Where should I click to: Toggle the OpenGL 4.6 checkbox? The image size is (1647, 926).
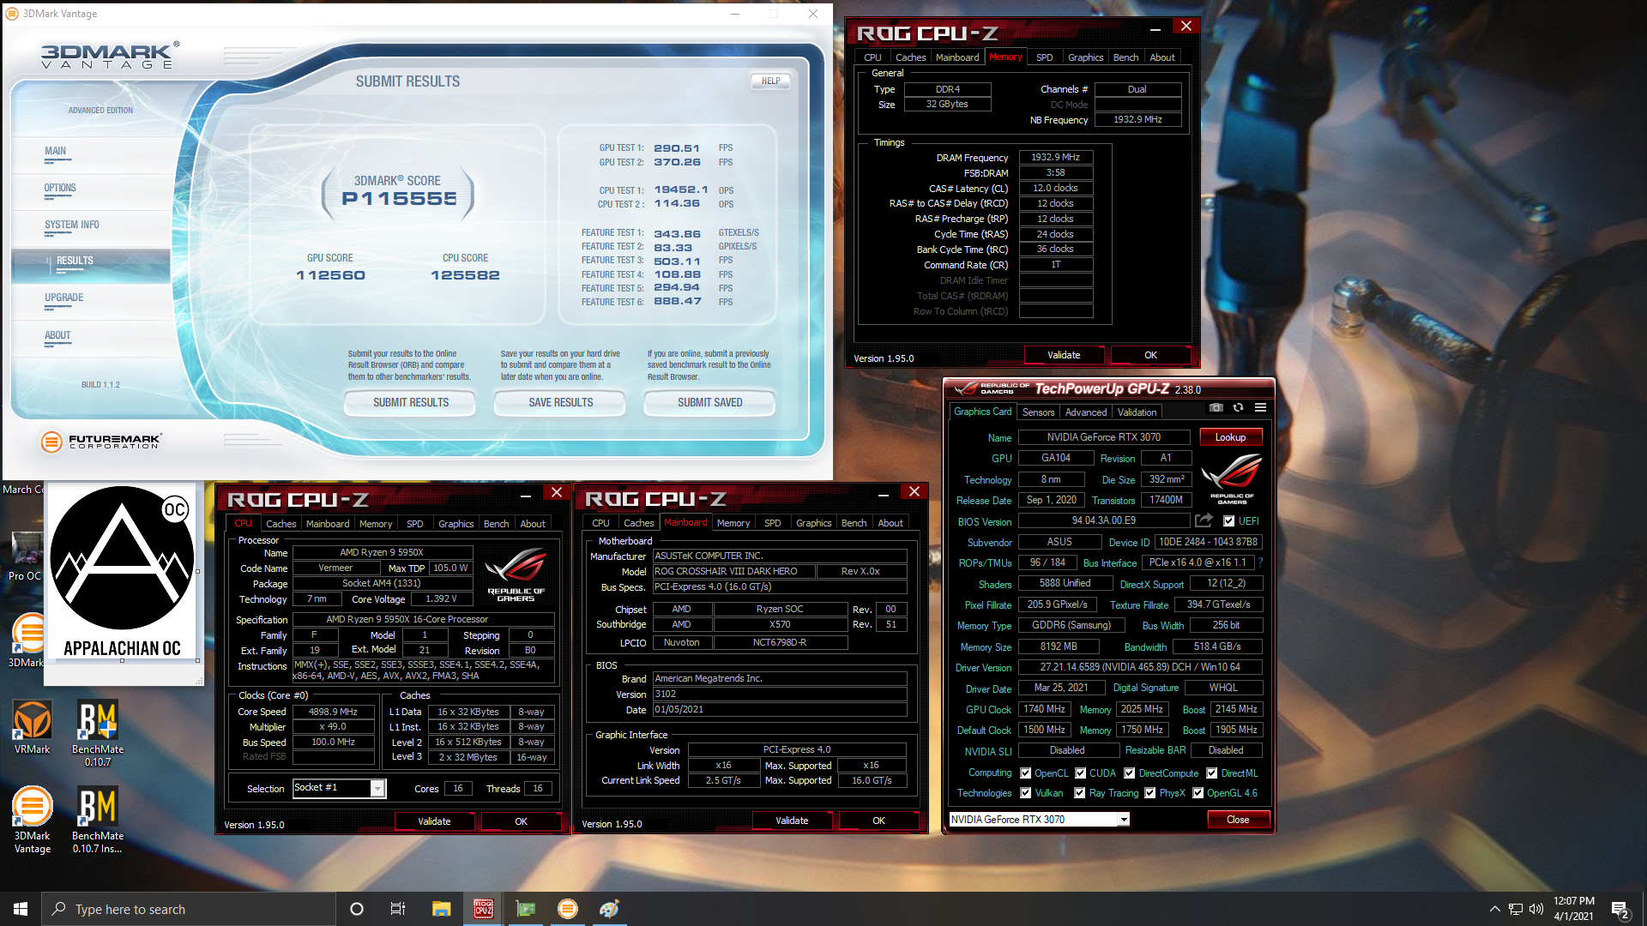1198,792
